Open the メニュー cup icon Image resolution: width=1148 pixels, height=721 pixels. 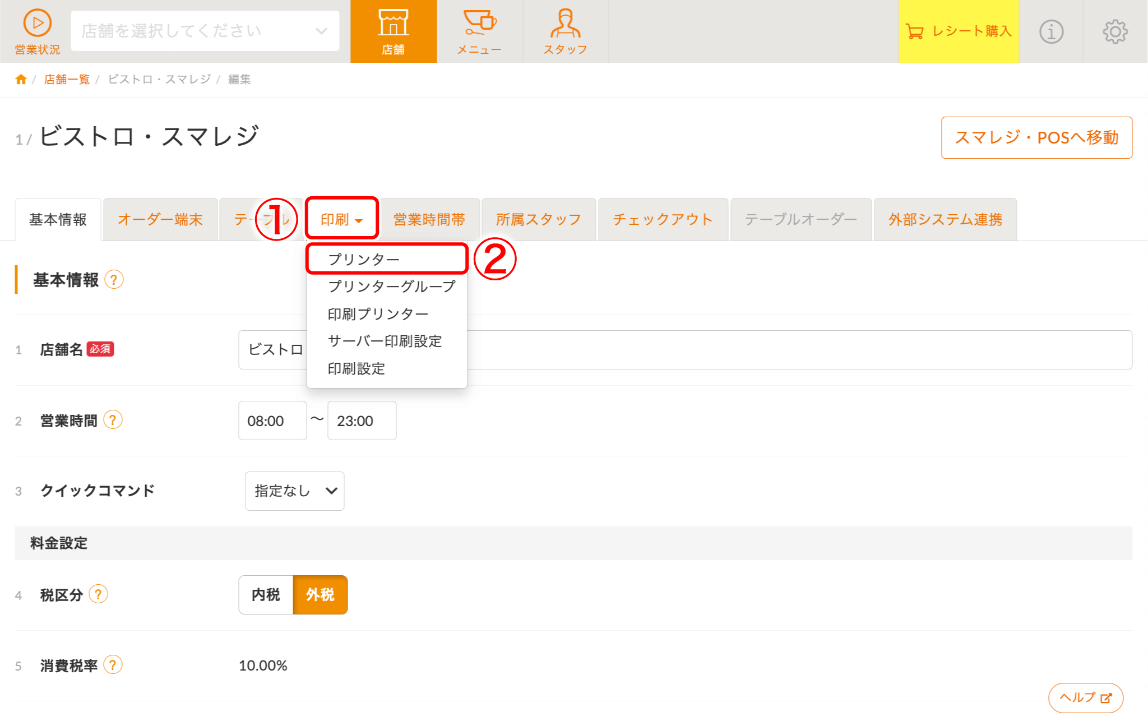point(479,31)
